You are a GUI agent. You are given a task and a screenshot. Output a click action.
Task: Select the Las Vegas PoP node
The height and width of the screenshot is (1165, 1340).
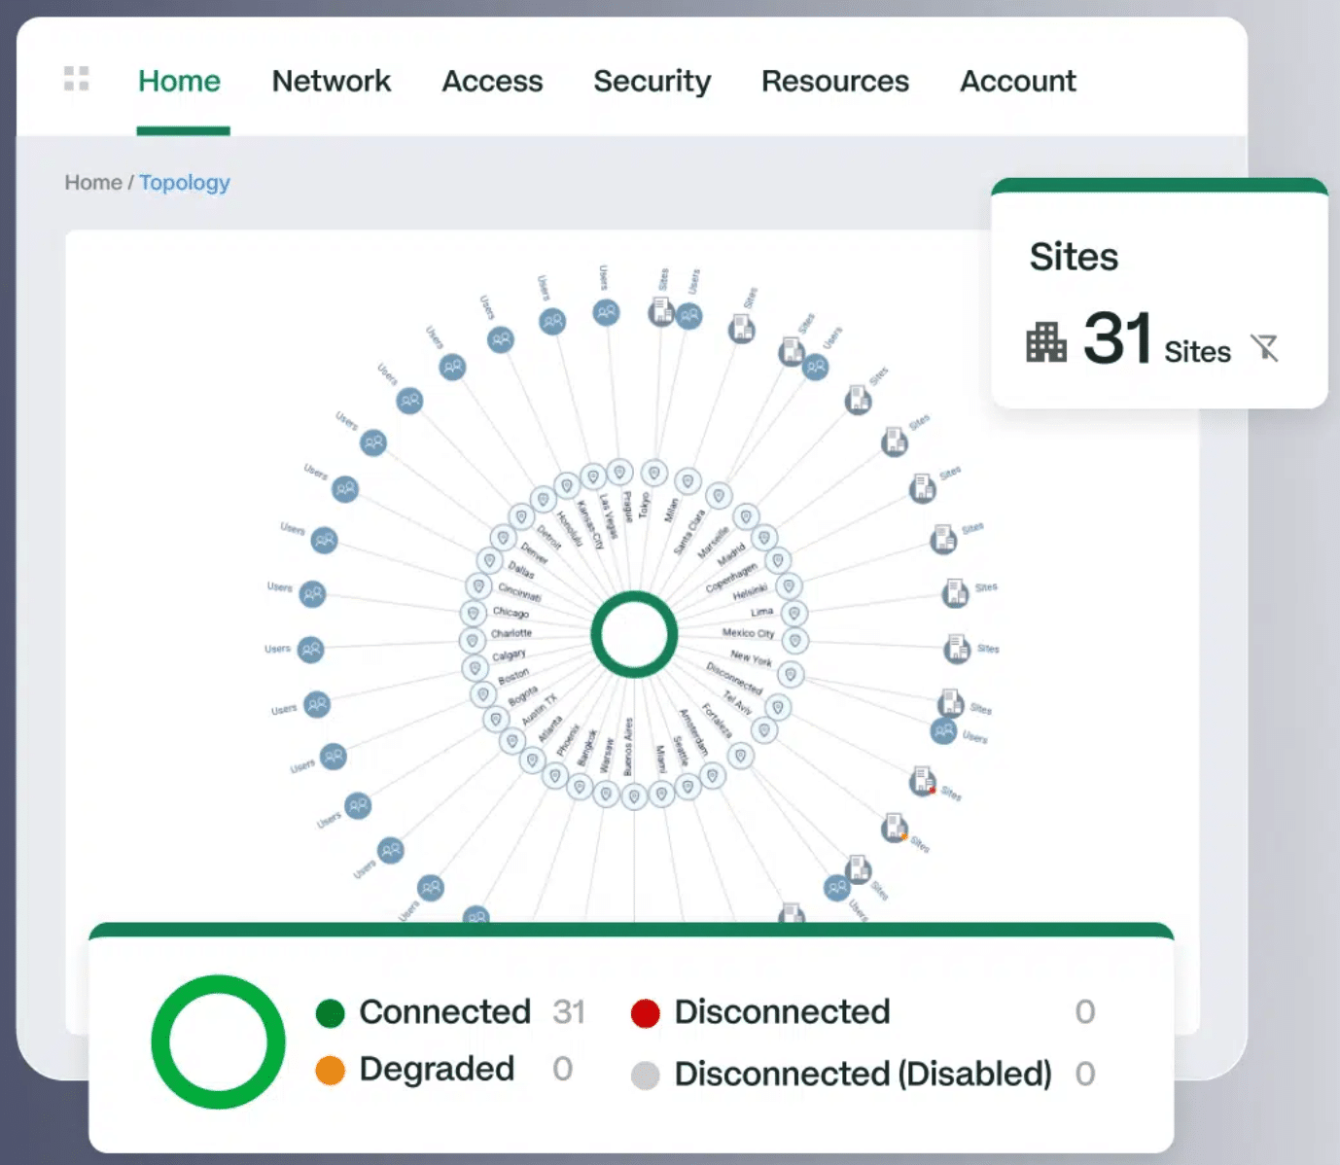[x=593, y=477]
